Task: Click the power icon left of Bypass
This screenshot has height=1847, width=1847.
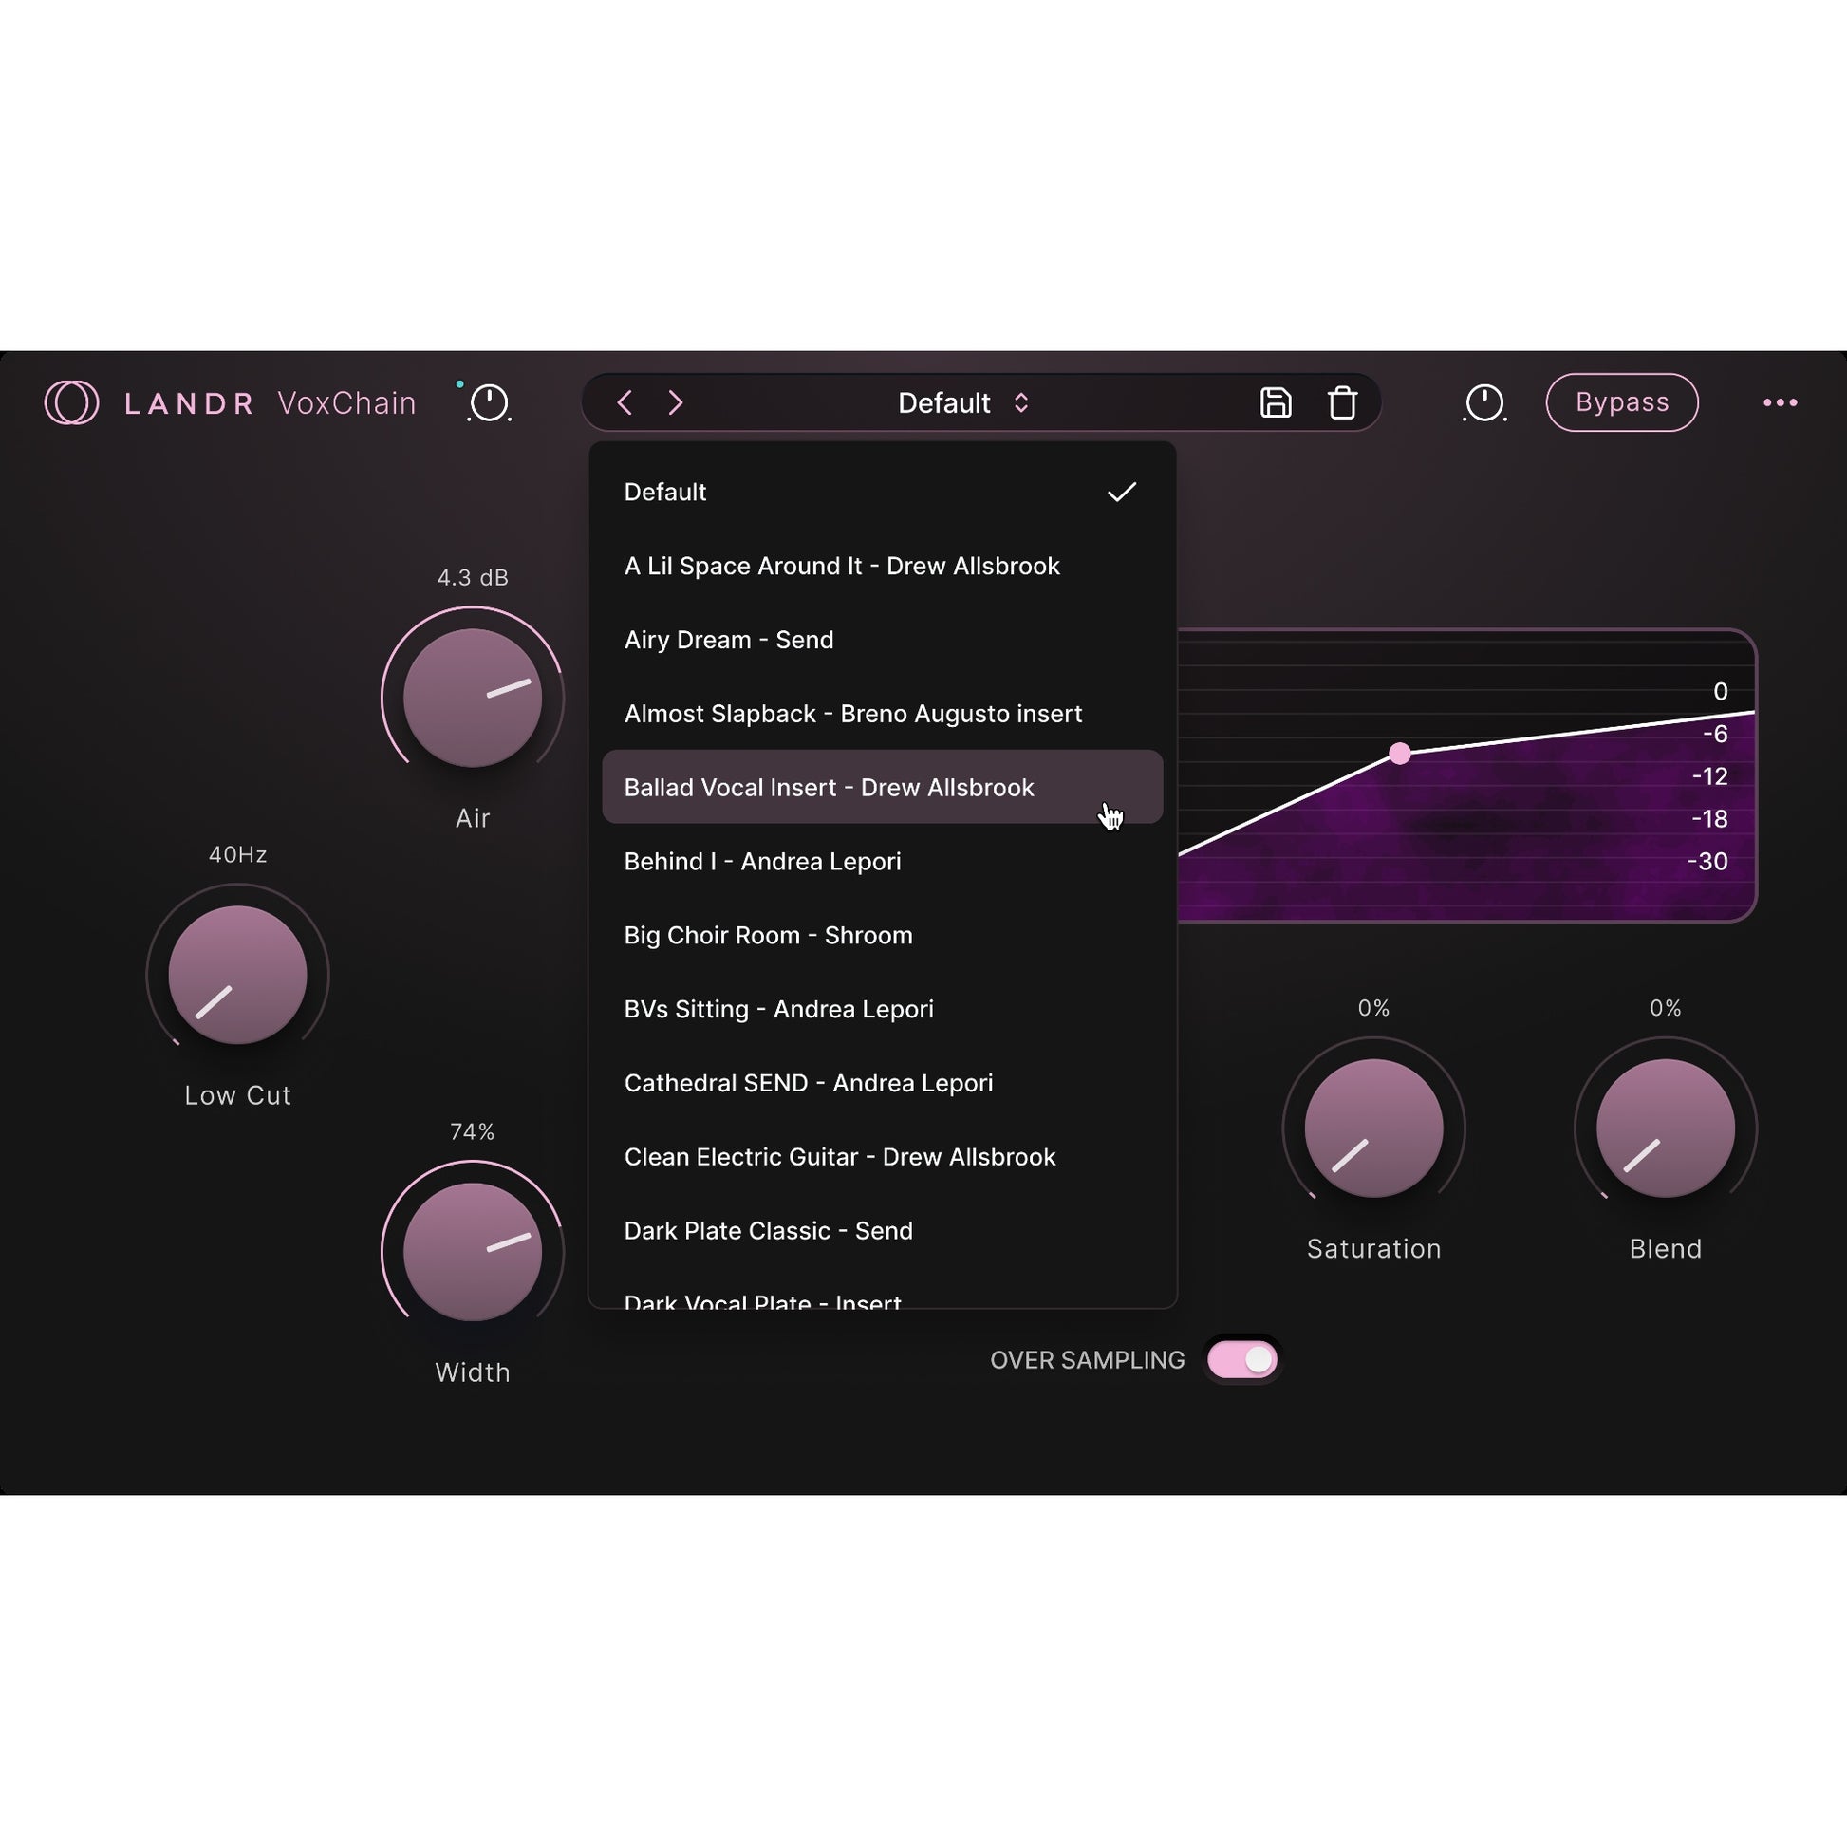Action: click(1484, 402)
